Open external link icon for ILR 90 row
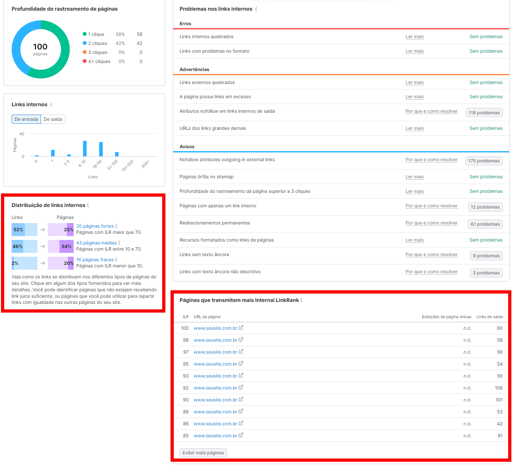 (x=241, y=399)
